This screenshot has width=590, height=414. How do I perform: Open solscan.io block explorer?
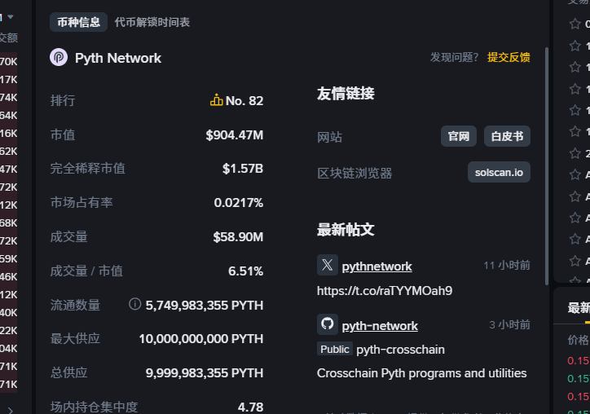point(499,173)
